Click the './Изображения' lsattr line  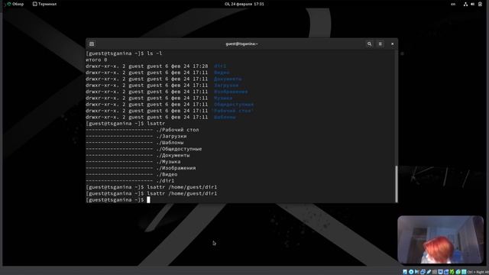coord(141,168)
